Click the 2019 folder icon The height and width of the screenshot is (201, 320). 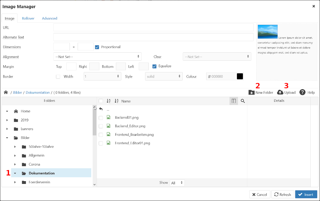(x=16, y=120)
